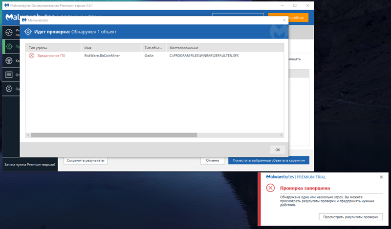391x229 pixels.
Task: Sort by Тип угрозы column header
Action: point(53,48)
